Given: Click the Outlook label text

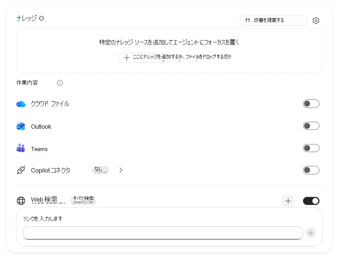Looking at the screenshot, I should 41,127.
